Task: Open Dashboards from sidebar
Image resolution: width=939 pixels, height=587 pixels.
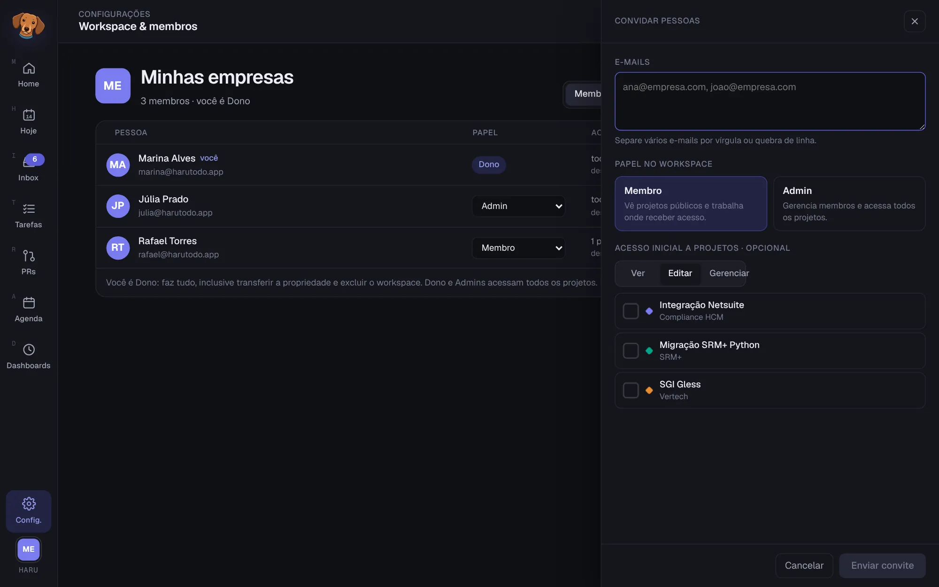Action: tap(28, 357)
